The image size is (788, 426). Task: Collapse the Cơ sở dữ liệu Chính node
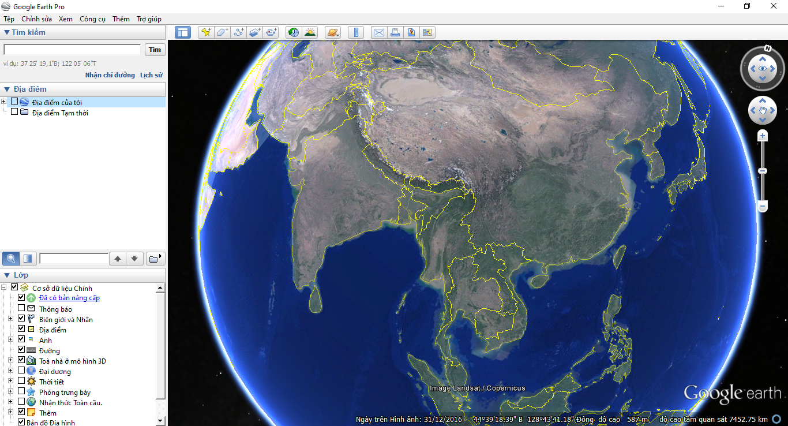pyautogui.click(x=4, y=287)
